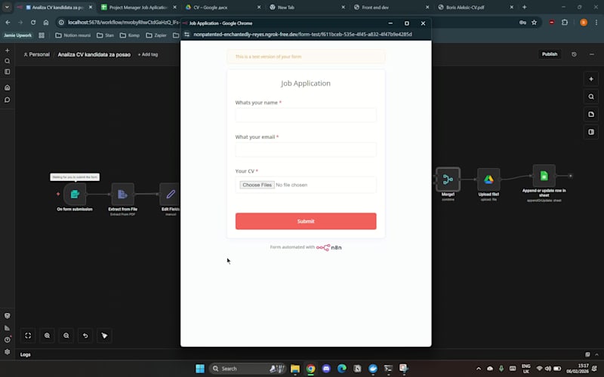Open the Stan bookmarks folder

pyautogui.click(x=105, y=35)
